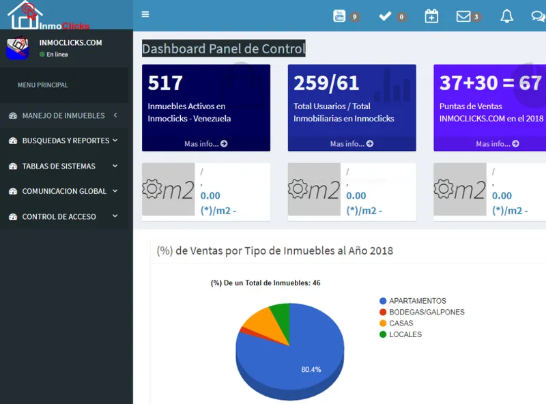Click blue APARTAMENTOS legend swatch
The height and width of the screenshot is (404, 546).
click(x=383, y=301)
